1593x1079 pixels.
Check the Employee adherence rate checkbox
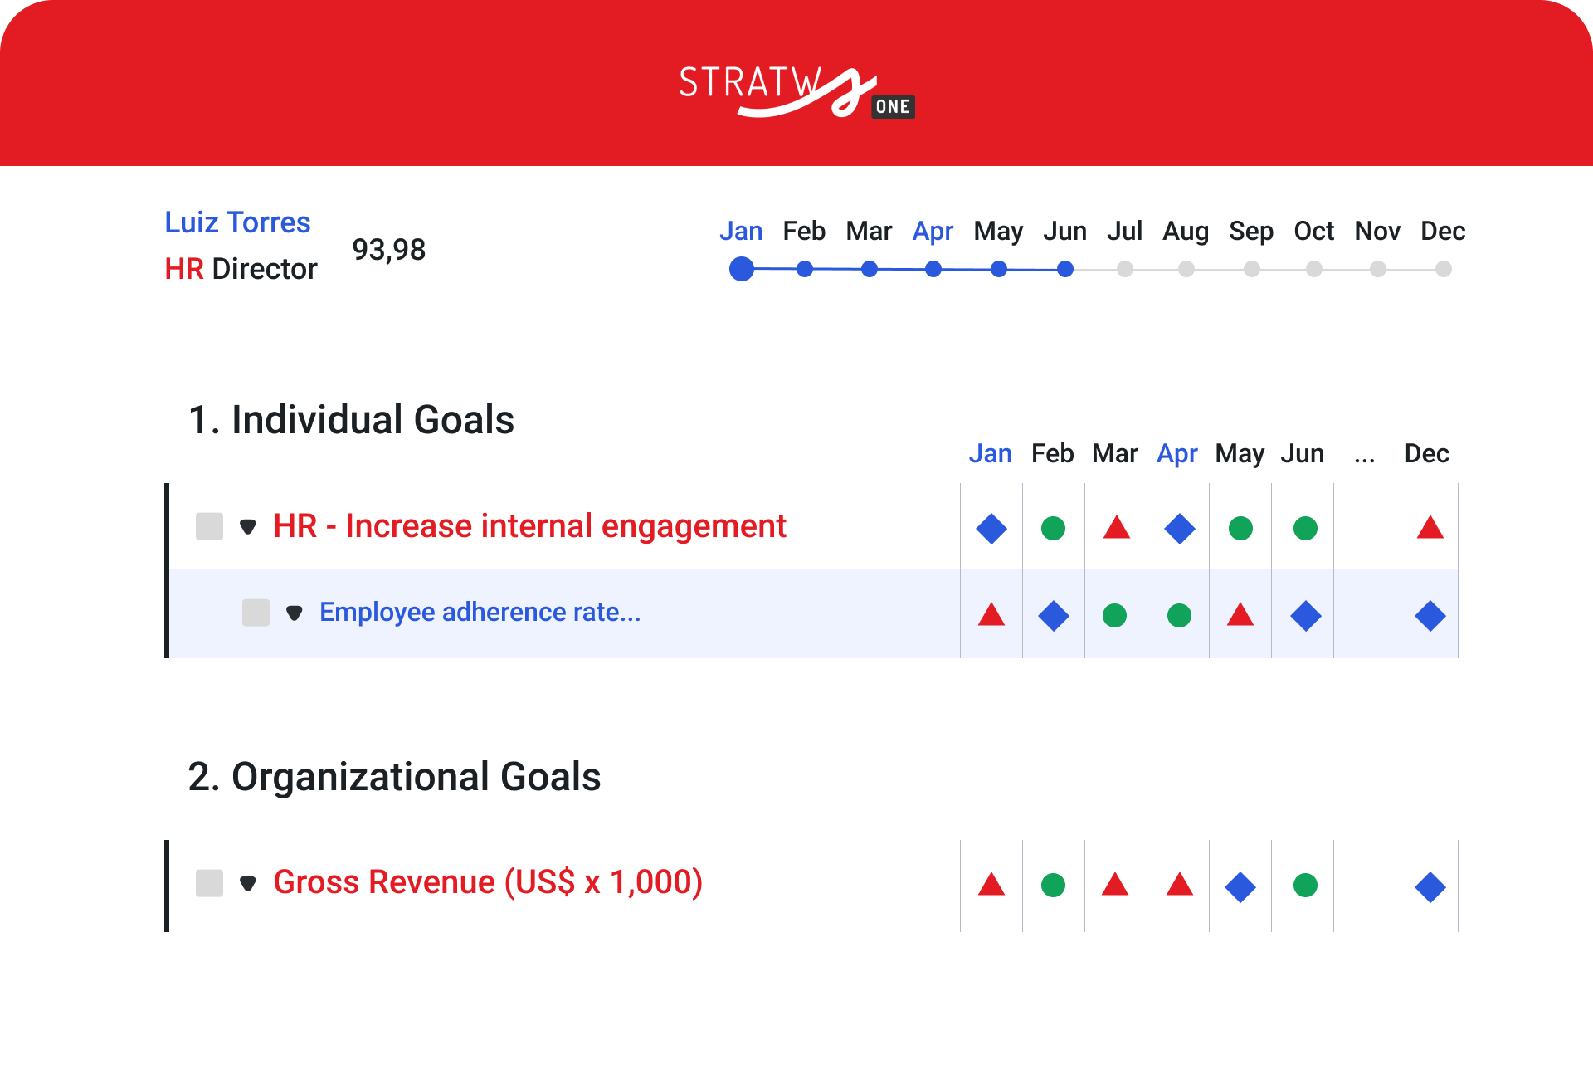[256, 613]
